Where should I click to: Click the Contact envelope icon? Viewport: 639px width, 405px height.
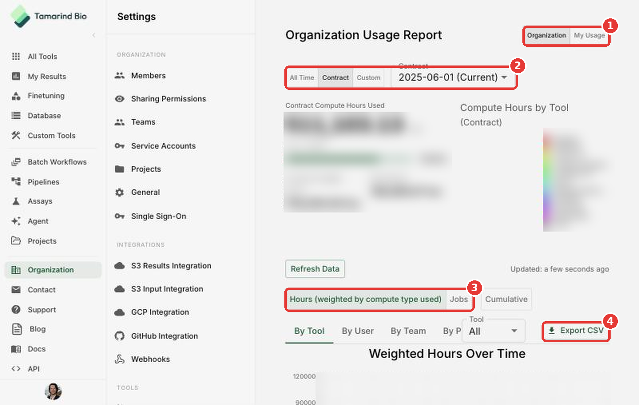tap(16, 290)
